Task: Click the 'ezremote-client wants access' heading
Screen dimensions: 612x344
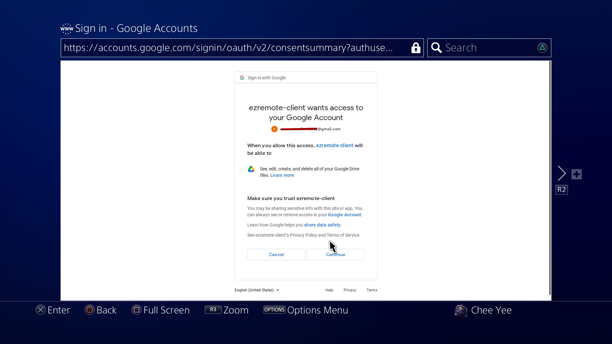Action: click(306, 112)
